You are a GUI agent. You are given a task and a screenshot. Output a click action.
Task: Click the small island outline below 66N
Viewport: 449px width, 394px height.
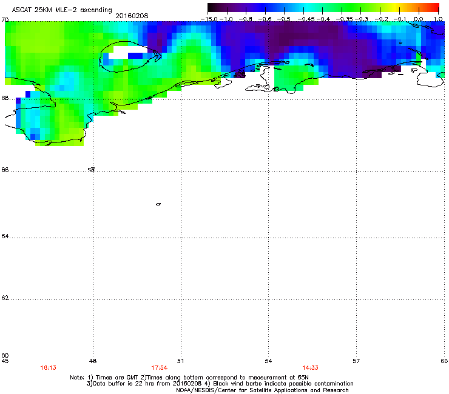(158, 204)
